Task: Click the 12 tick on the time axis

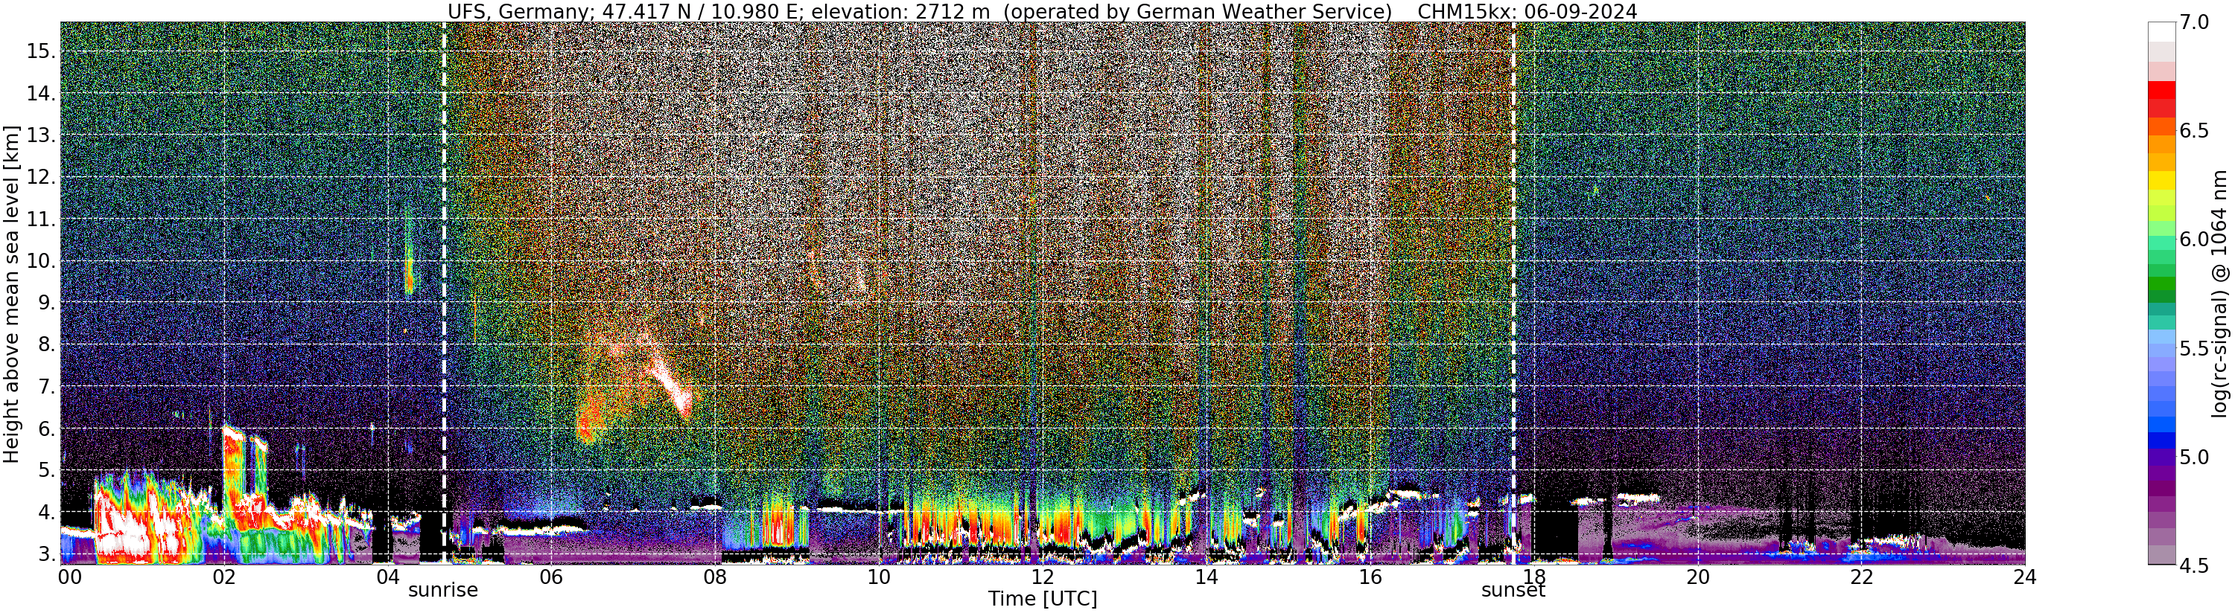Action: pyautogui.click(x=1042, y=577)
